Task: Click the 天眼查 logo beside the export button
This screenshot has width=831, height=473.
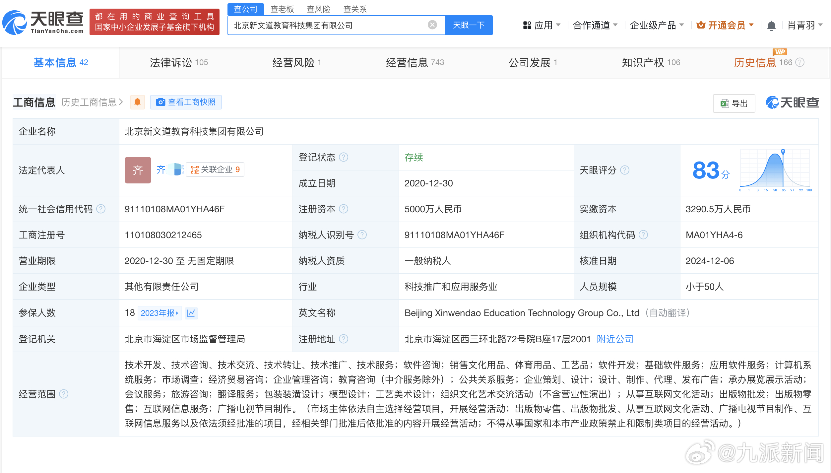Action: click(x=792, y=102)
